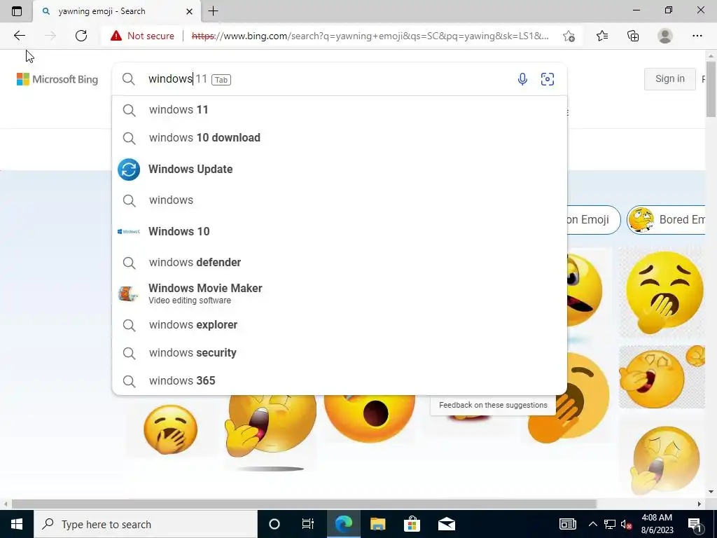The height and width of the screenshot is (538, 717).
Task: Select the Bored Emoji filter chip
Action: [667, 219]
